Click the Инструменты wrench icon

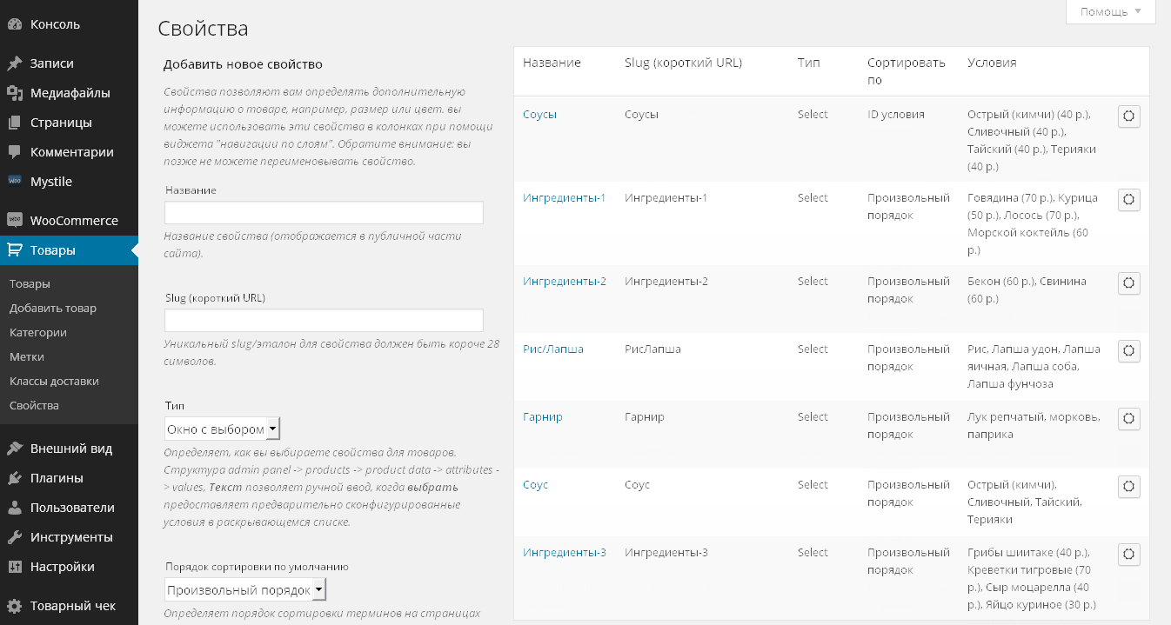14,537
